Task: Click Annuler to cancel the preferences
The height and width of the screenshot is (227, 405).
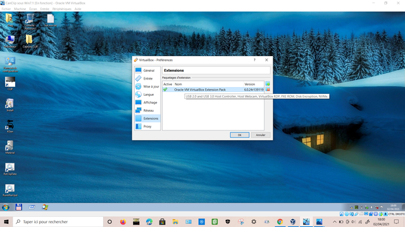Action: (261, 135)
